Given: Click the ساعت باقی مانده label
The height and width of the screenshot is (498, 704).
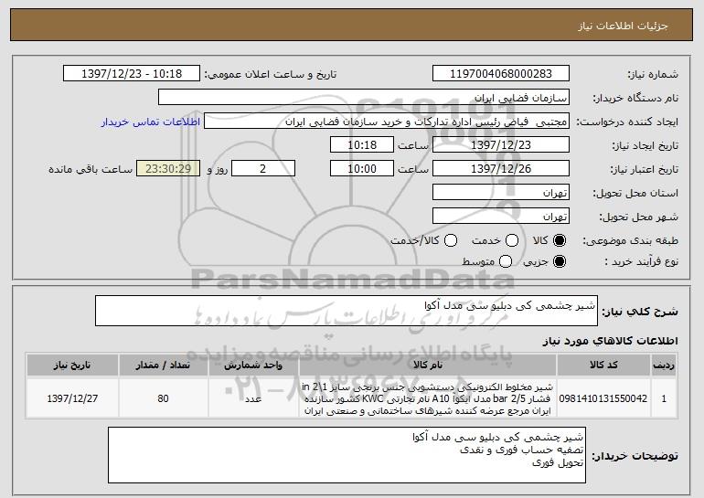Looking at the screenshot, I should click(91, 169).
